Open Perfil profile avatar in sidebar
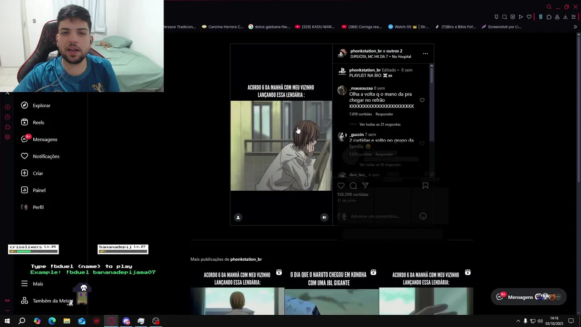 pyautogui.click(x=25, y=207)
